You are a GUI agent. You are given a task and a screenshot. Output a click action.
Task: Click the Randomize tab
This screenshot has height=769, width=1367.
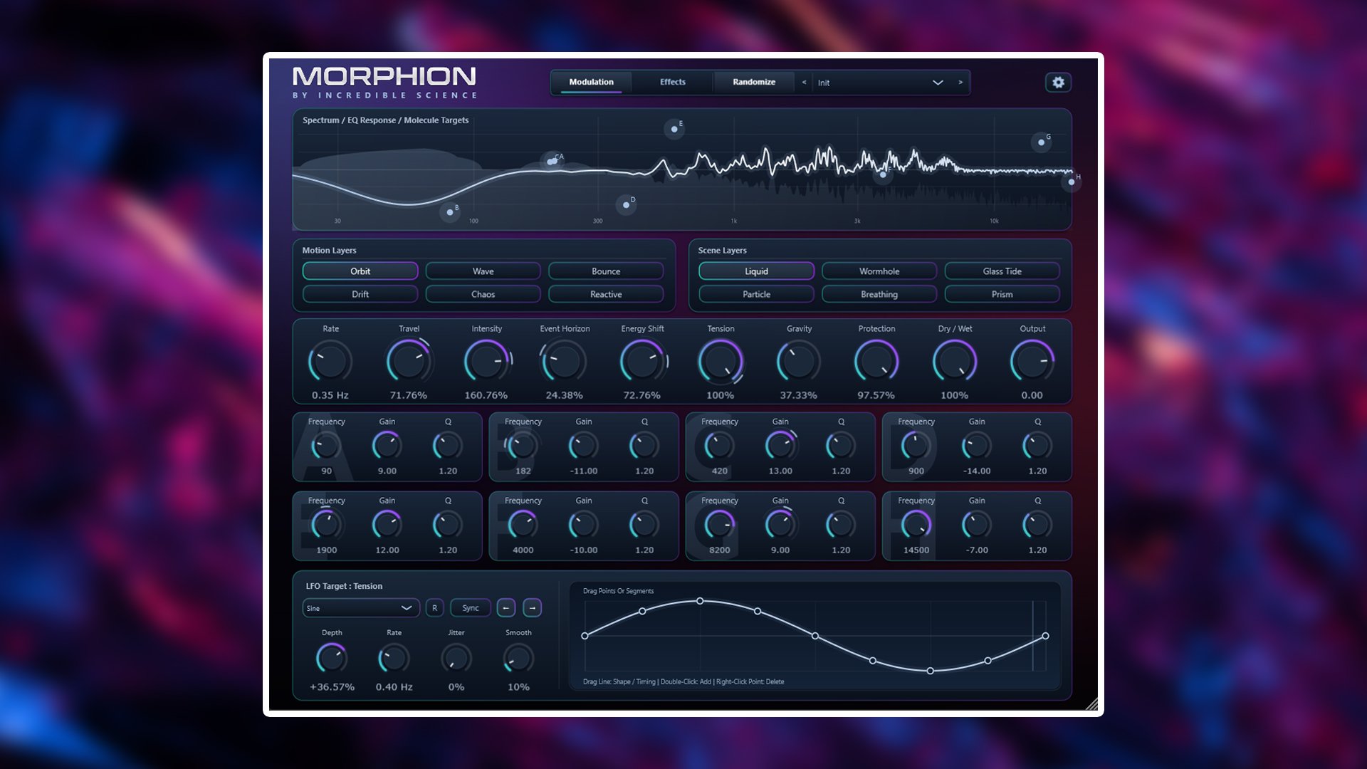(754, 82)
